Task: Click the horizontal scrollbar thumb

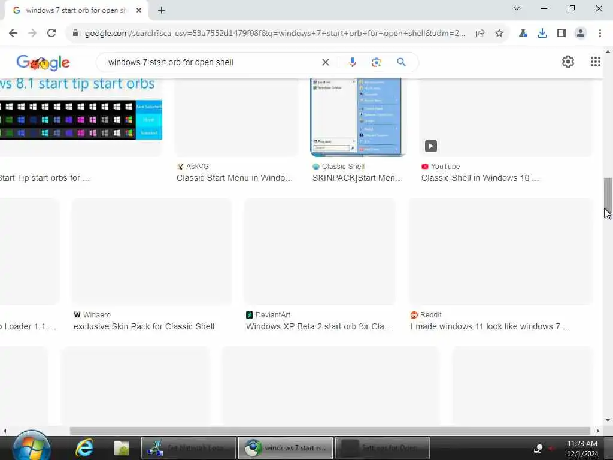Action: 330,431
